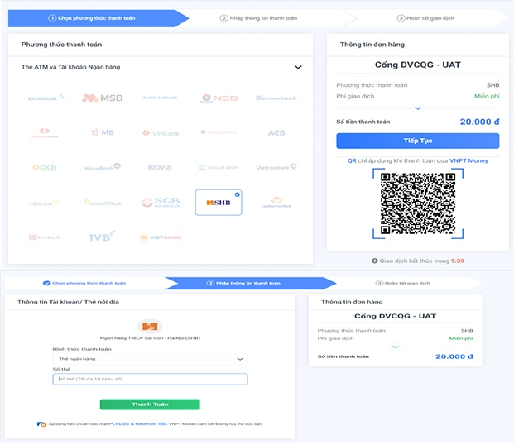Choose Sacombank logo tile
This screenshot has width=514, height=445.
(x=276, y=98)
